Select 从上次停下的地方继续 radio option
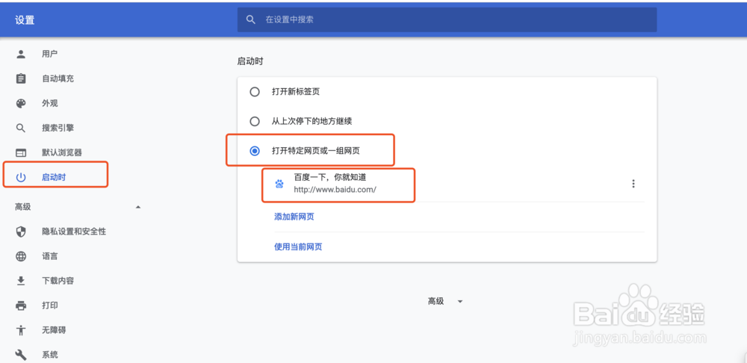The image size is (747, 363). tap(255, 121)
